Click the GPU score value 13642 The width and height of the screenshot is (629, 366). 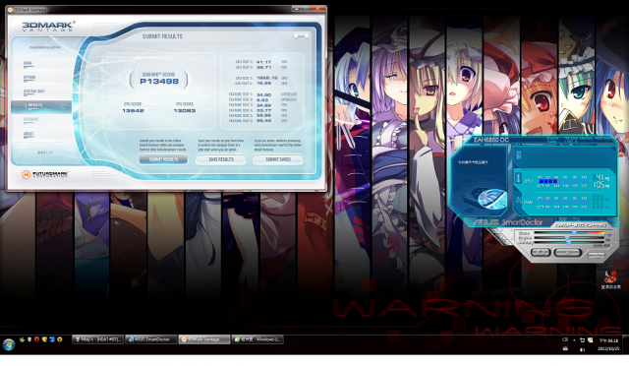pos(133,110)
